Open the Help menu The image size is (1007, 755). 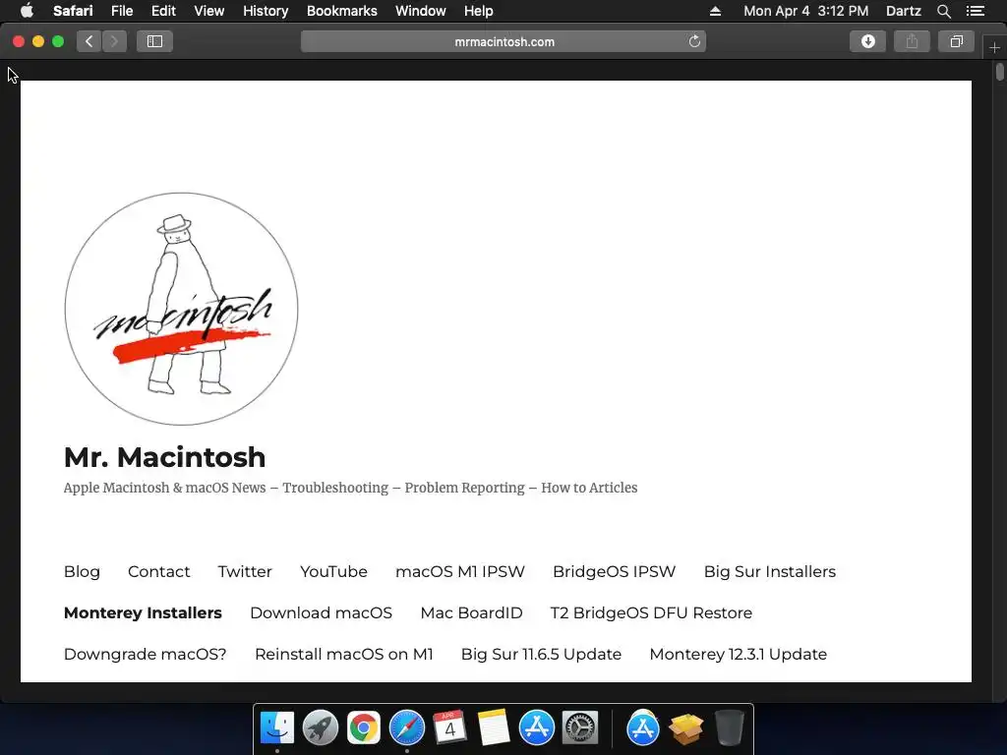479,11
